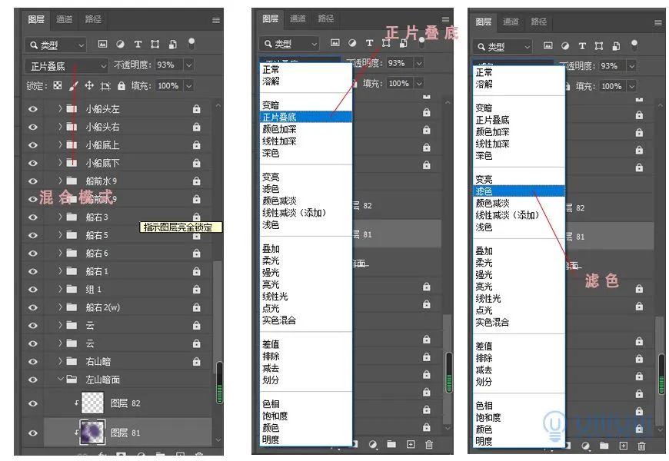Hide 图层 82 in left panel
Image resolution: width=669 pixels, height=461 pixels.
[x=33, y=403]
